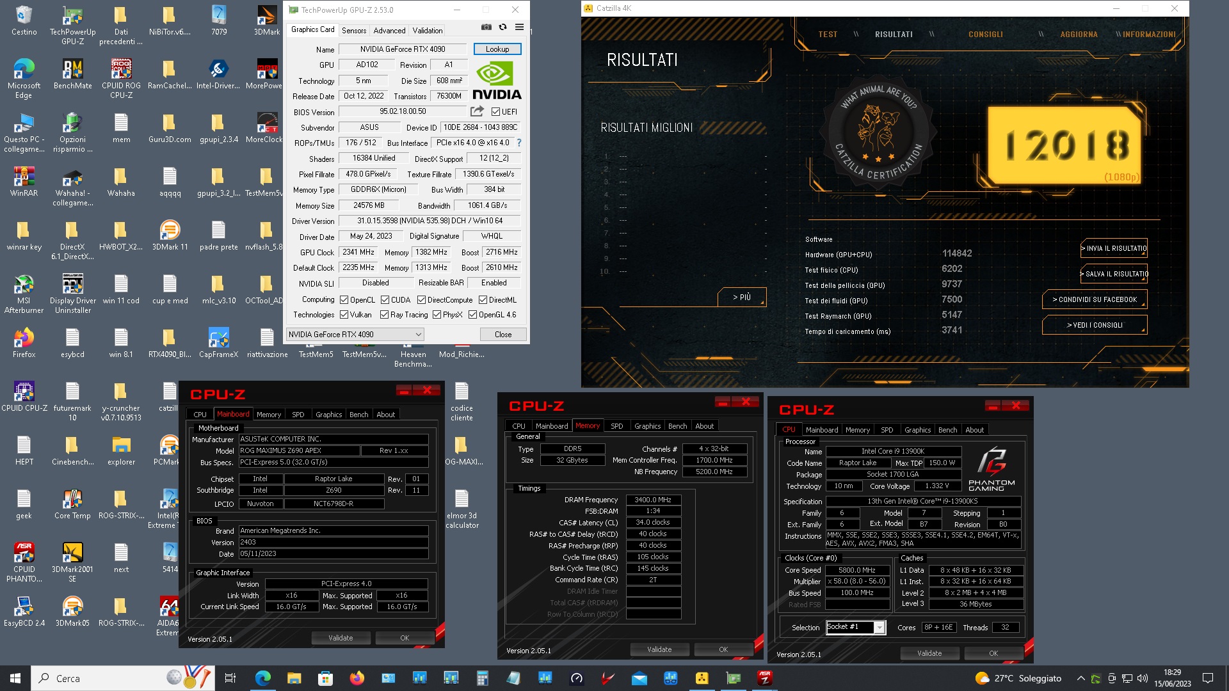
Task: Show hidden system tray icons chevron
Action: point(1080,678)
